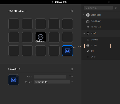Click the title text input field

[50, 77]
